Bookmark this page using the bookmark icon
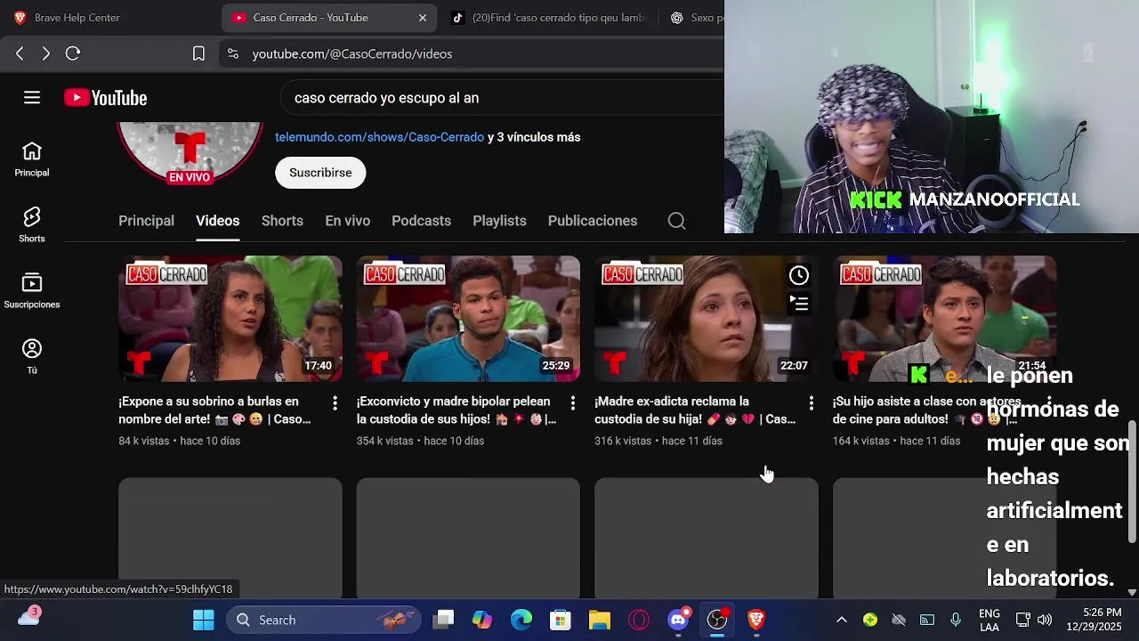This screenshot has width=1139, height=641. point(198,53)
